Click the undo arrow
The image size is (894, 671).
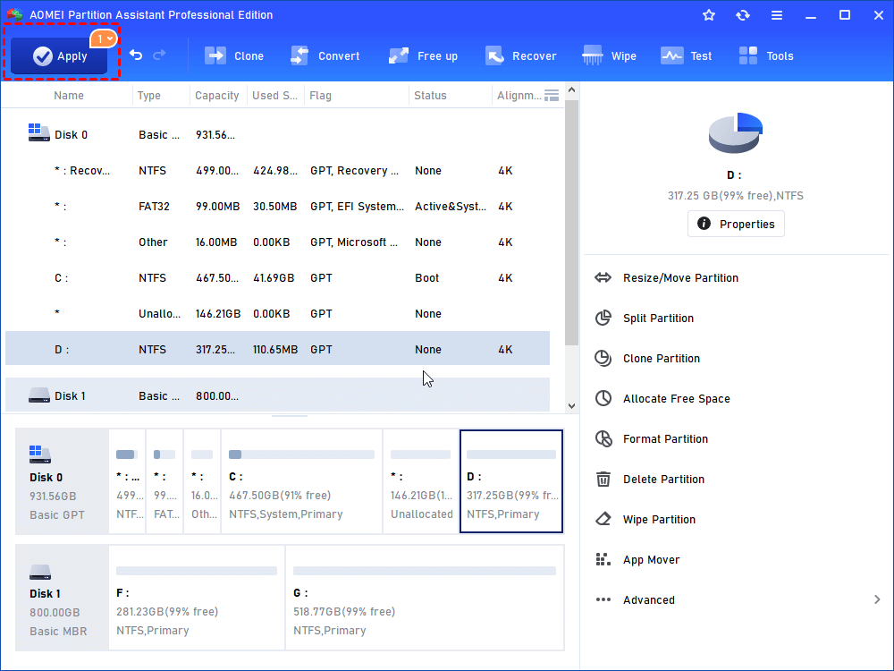136,55
